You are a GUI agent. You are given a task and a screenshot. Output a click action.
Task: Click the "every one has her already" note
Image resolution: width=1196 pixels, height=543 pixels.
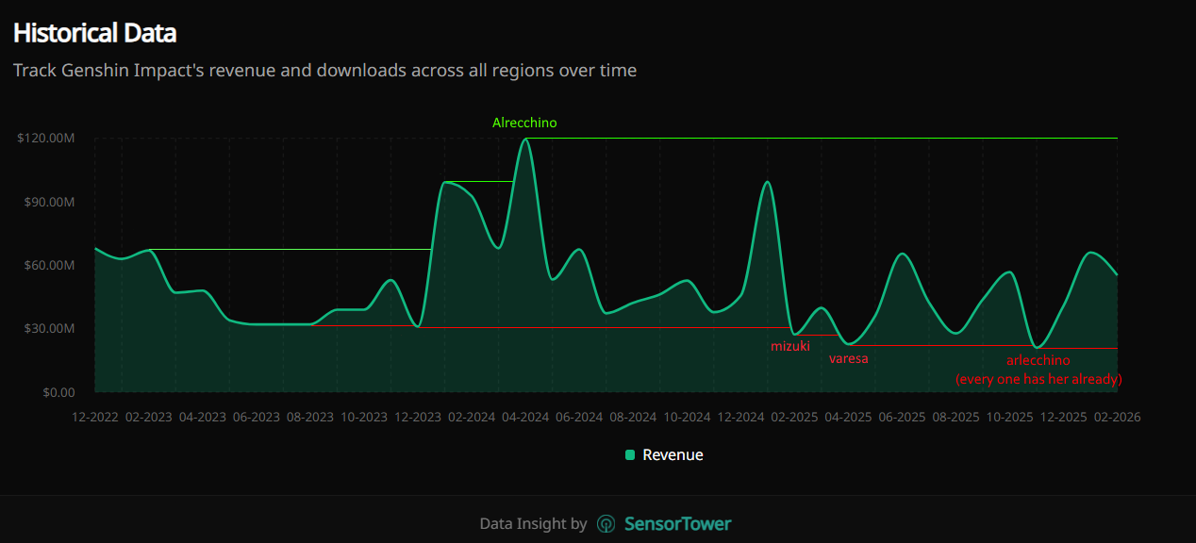click(1038, 379)
